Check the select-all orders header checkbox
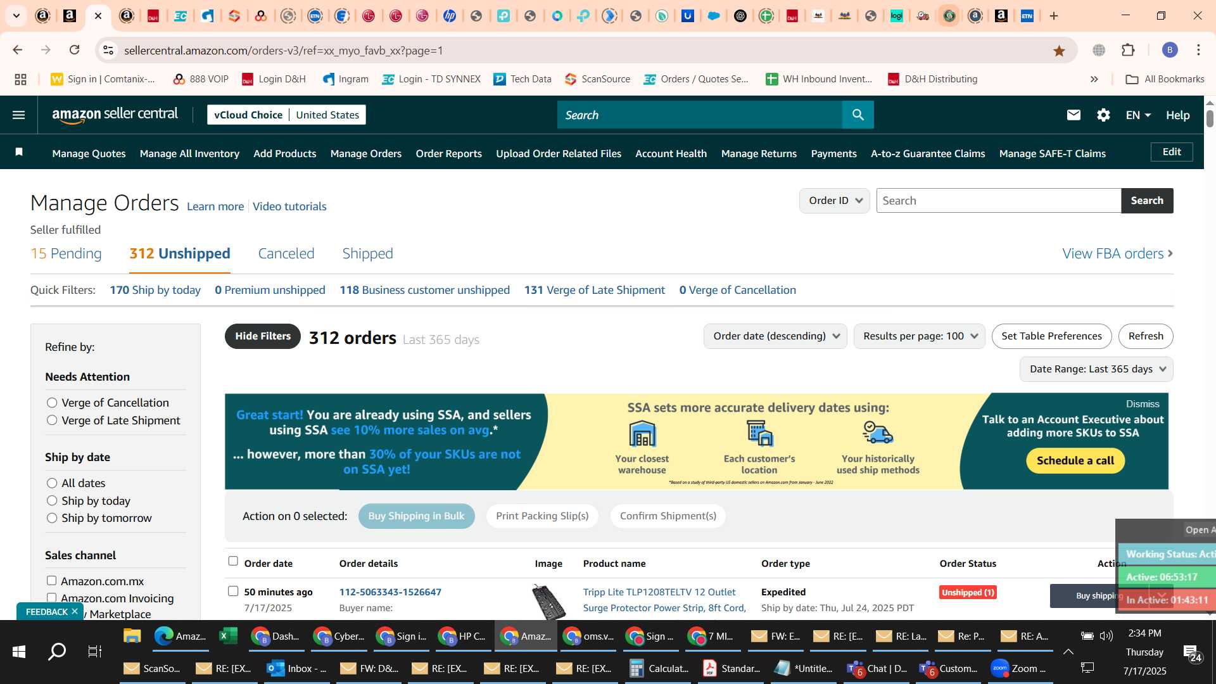Image resolution: width=1216 pixels, height=684 pixels. [x=233, y=561]
